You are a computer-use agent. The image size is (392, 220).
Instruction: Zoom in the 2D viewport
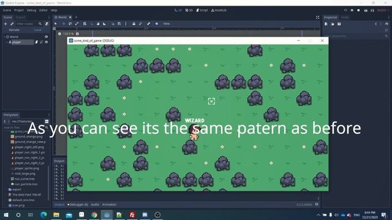[78, 34]
